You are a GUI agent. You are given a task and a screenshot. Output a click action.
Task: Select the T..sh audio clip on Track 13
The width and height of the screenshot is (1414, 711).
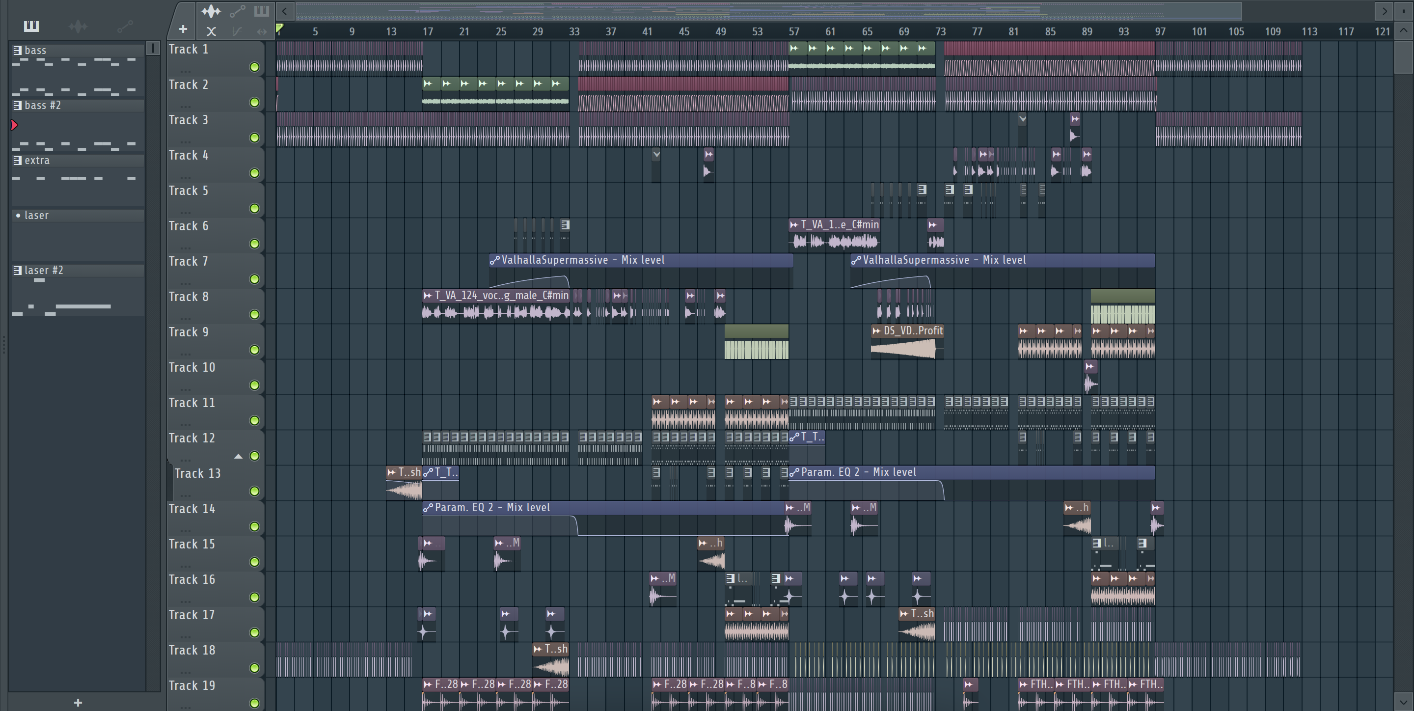coord(404,483)
